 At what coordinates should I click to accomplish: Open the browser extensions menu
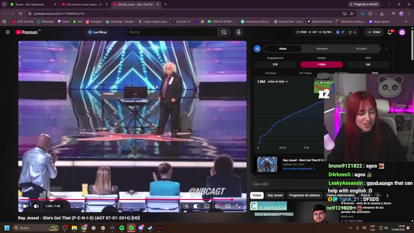click(370, 14)
